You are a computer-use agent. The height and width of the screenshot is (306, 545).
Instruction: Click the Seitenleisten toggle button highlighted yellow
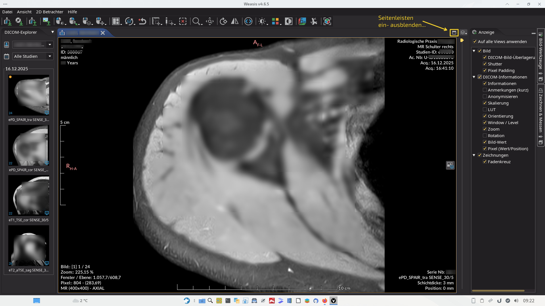coord(454,33)
